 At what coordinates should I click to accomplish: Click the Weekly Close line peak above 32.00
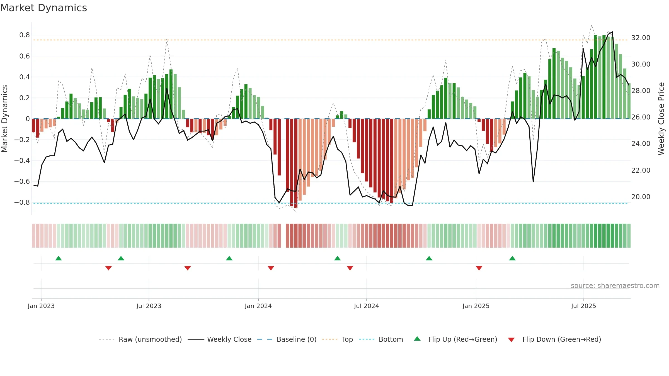click(x=612, y=32)
